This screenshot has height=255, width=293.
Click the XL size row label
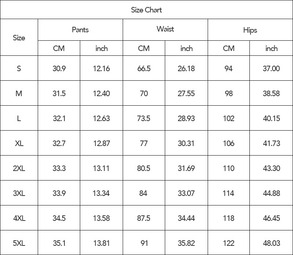tap(19, 143)
